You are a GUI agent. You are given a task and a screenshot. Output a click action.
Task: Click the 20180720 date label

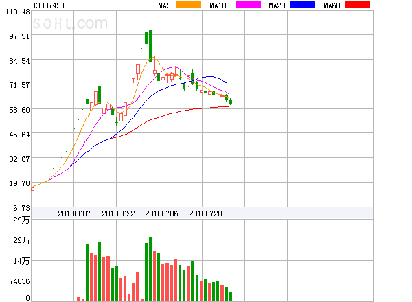point(205,213)
